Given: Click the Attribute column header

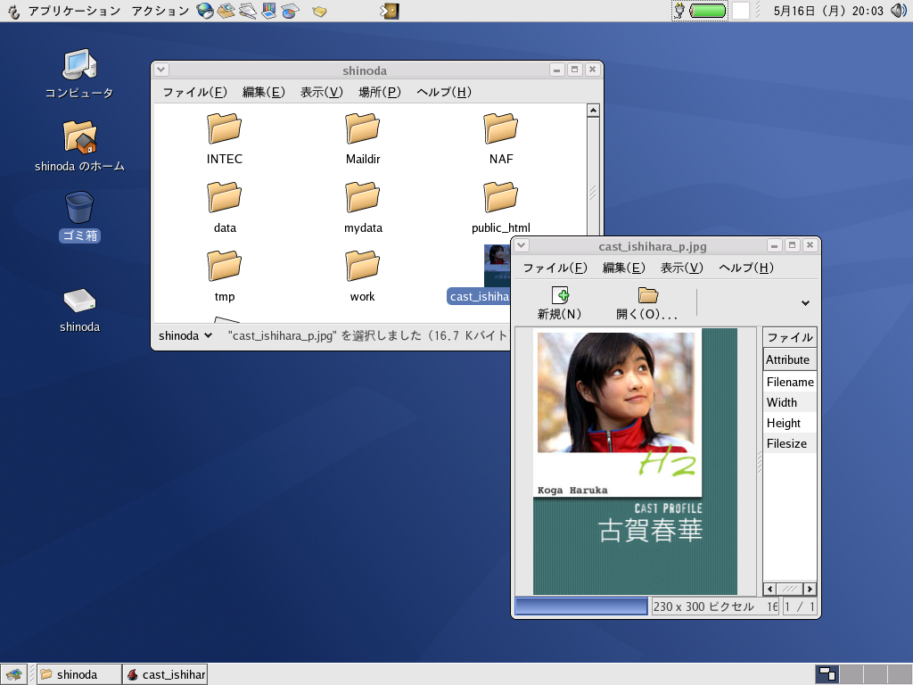Looking at the screenshot, I should 790,360.
